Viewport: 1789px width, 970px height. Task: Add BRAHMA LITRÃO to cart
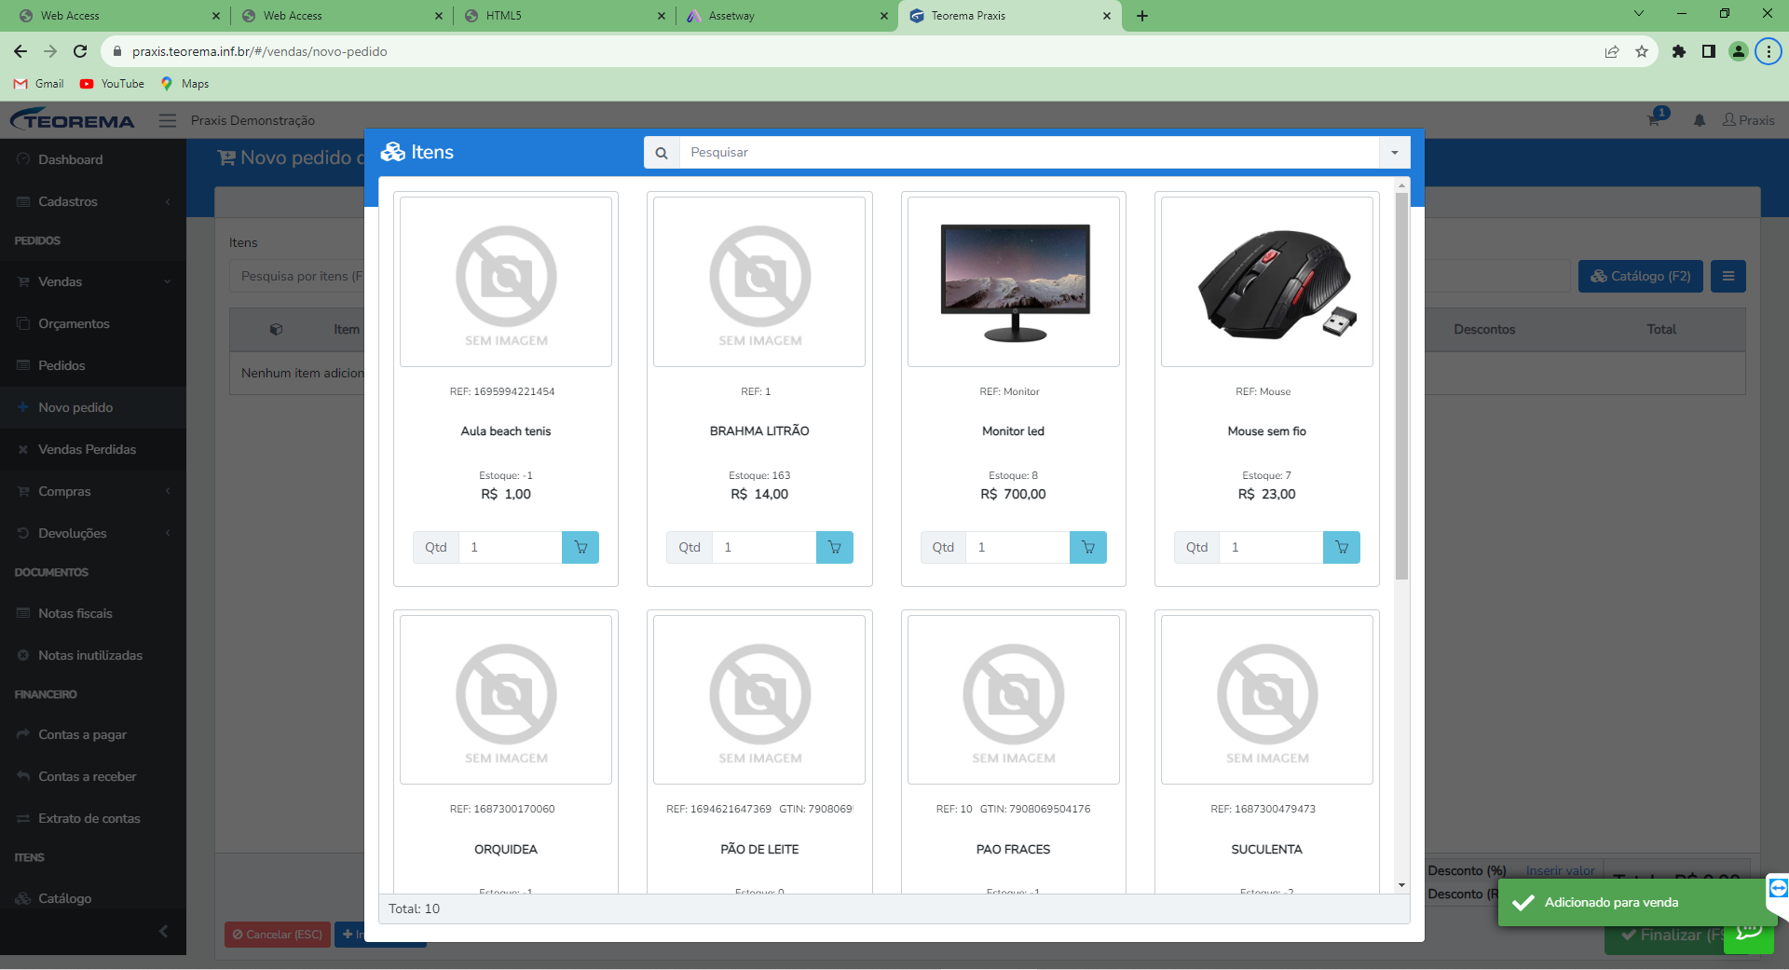[x=834, y=547]
